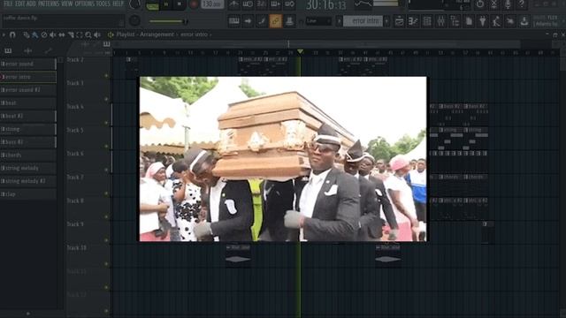Open the FILE menu
Image resolution: width=566 pixels, height=318 pixels.
click(8, 4)
